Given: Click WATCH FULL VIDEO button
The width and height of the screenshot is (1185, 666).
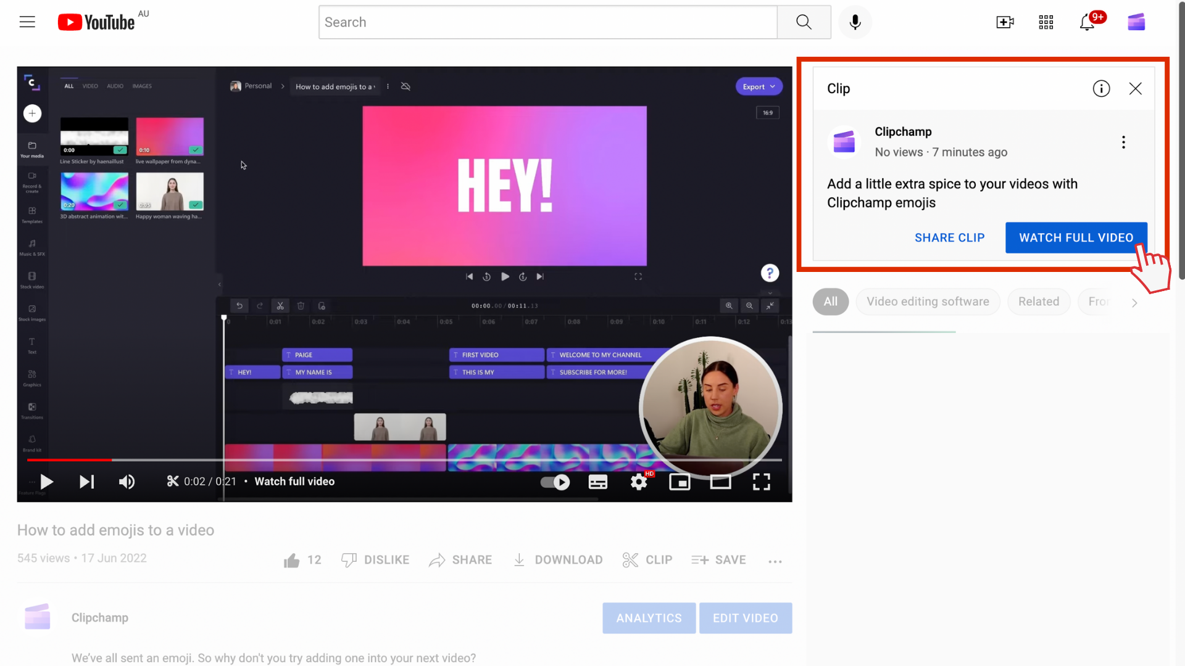Looking at the screenshot, I should click(1076, 238).
